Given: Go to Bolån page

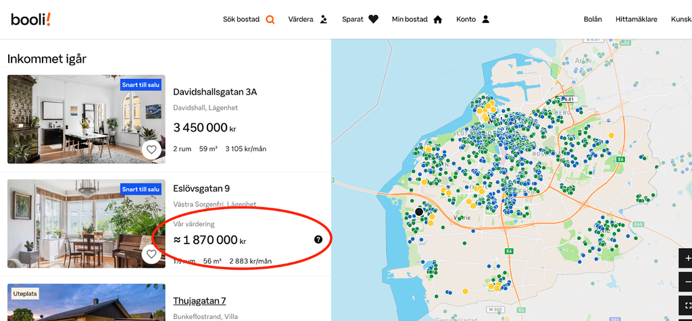Looking at the screenshot, I should [593, 20].
